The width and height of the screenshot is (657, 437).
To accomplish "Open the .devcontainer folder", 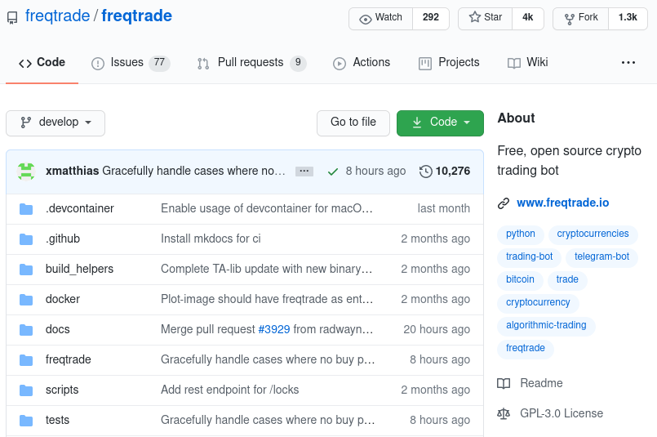I will [x=80, y=208].
